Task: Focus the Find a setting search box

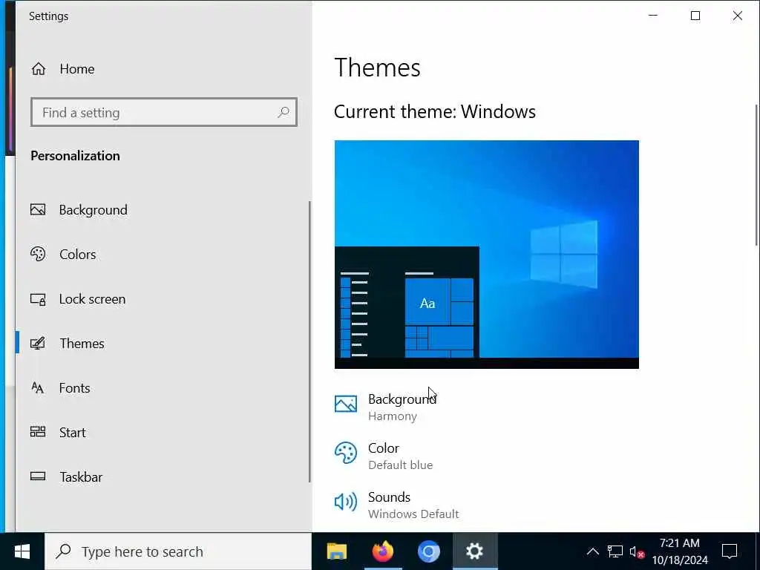Action: [x=164, y=113]
